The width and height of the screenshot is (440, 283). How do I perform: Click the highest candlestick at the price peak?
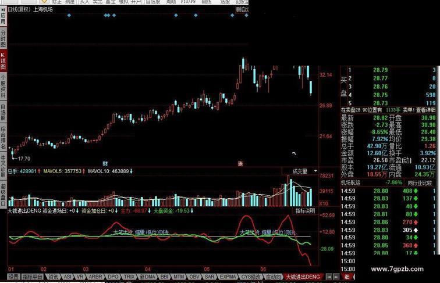(x=243, y=63)
